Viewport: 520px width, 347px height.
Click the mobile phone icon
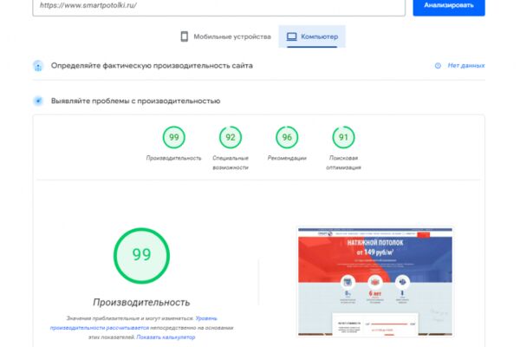[185, 36]
